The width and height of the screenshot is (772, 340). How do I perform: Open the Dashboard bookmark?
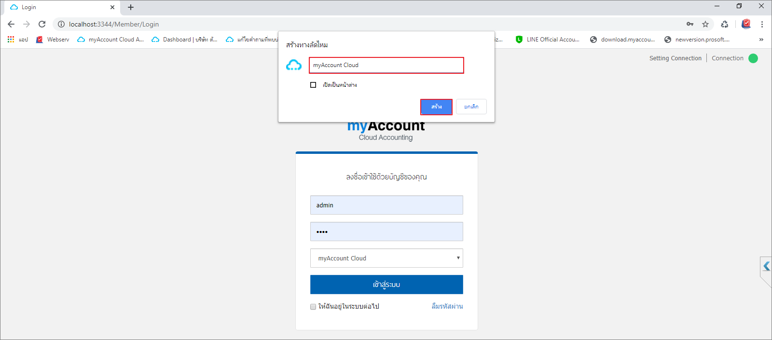(x=184, y=40)
